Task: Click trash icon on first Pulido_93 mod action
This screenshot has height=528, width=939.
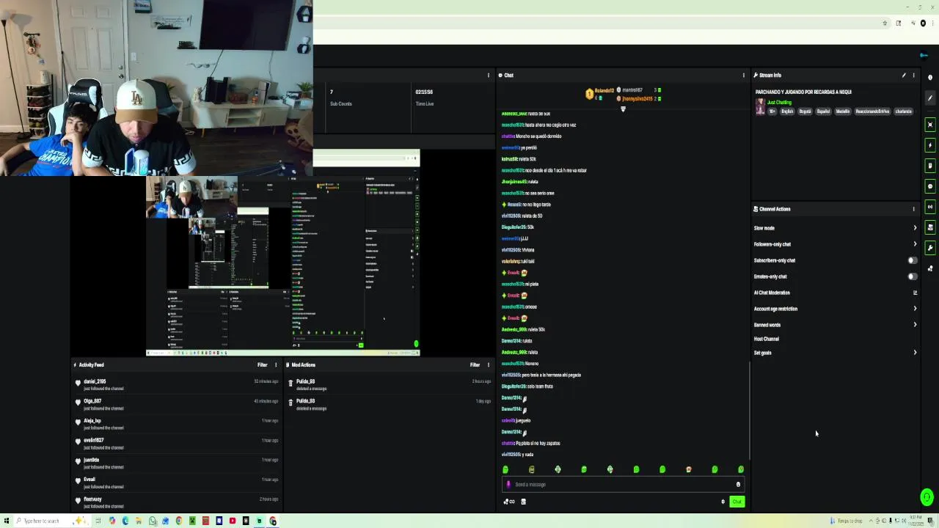Action: point(291,383)
